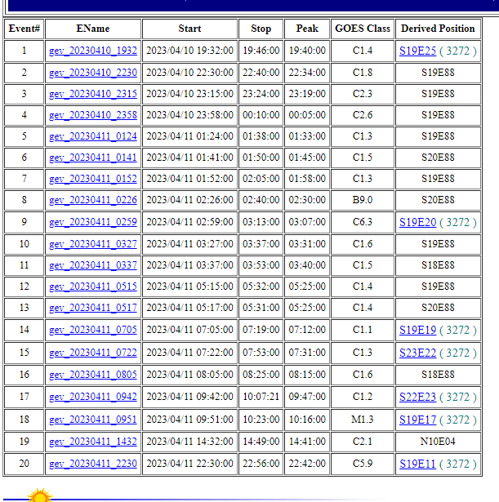499x502 pixels.
Task: Click the Start column header
Action: (189, 29)
